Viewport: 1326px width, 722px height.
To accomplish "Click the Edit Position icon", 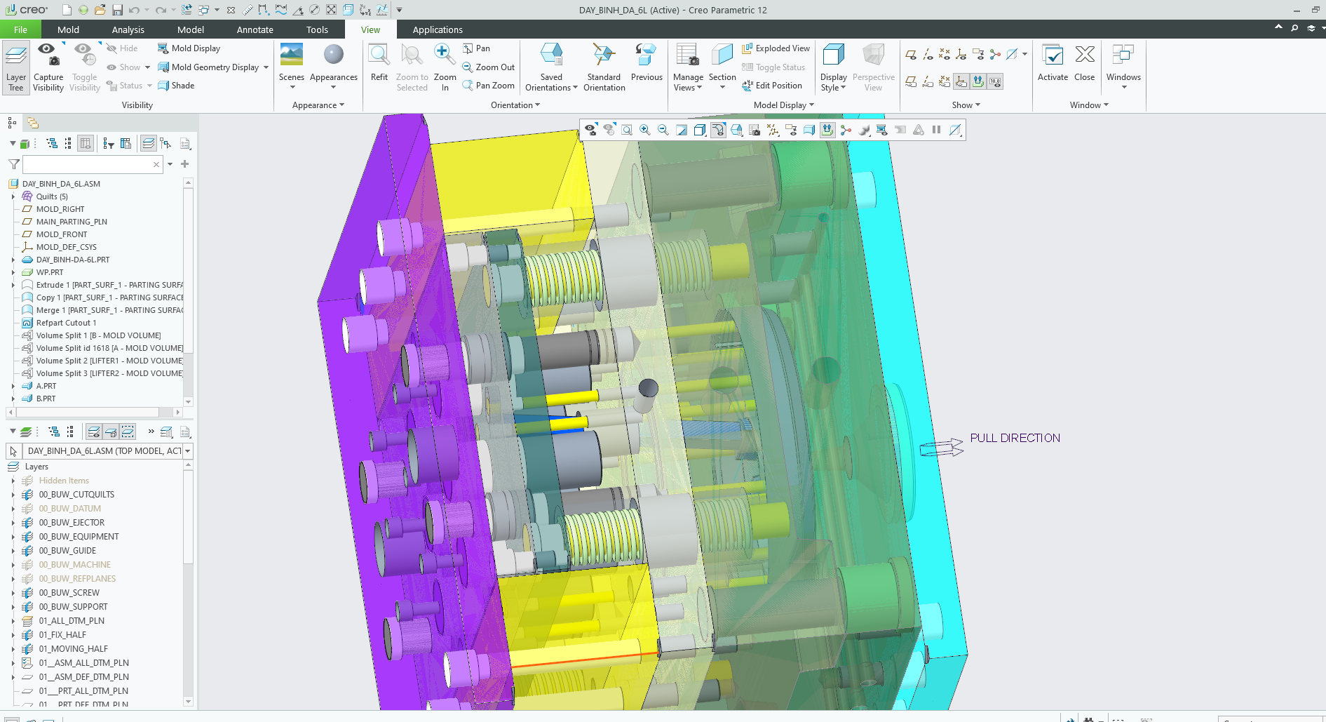I will pyautogui.click(x=747, y=86).
